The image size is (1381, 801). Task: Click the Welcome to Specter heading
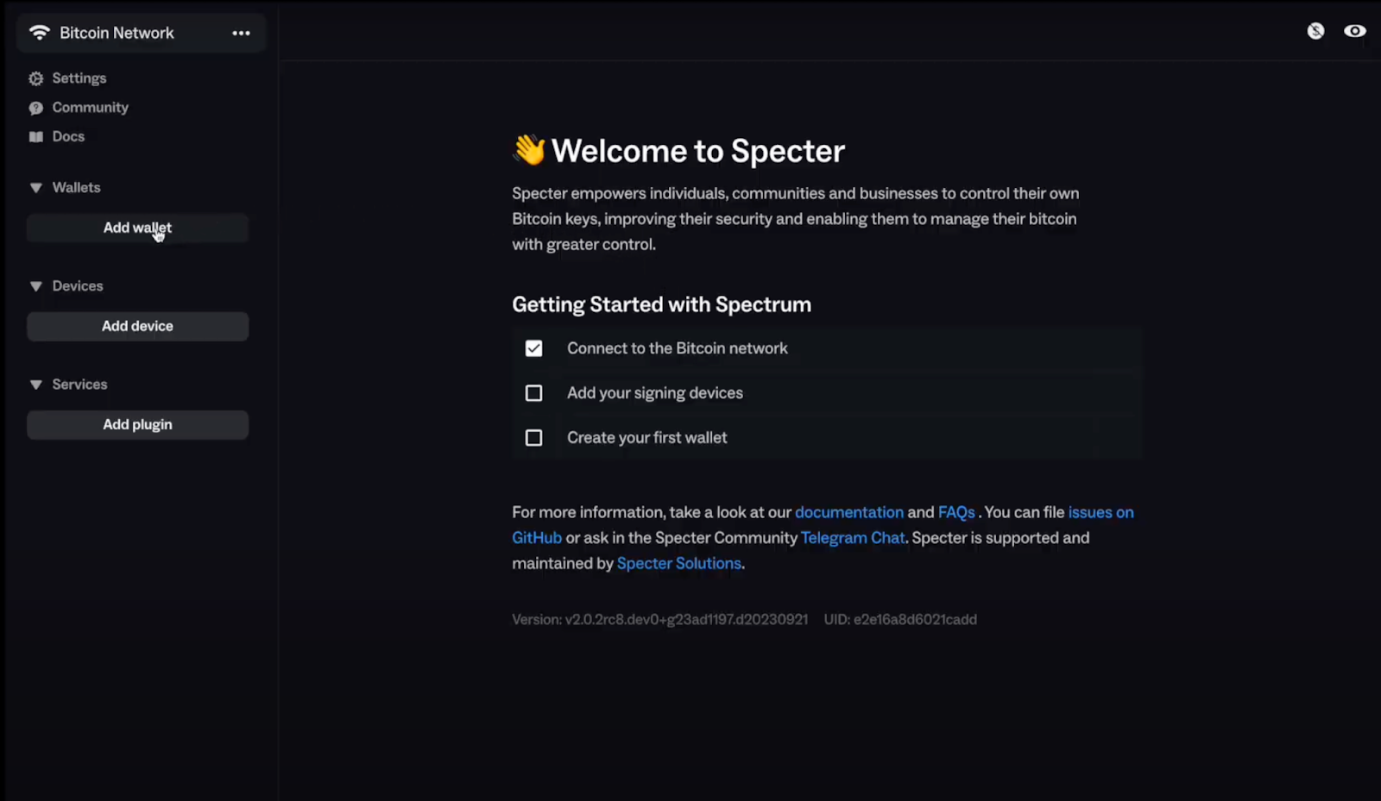click(698, 151)
